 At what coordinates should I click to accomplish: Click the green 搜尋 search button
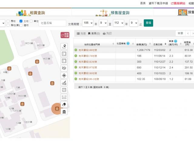point(149,23)
